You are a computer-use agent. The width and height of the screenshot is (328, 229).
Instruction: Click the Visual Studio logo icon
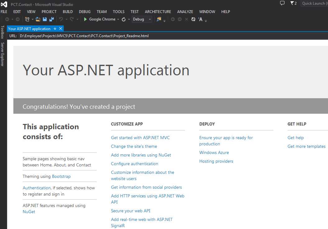pyautogui.click(x=4, y=4)
